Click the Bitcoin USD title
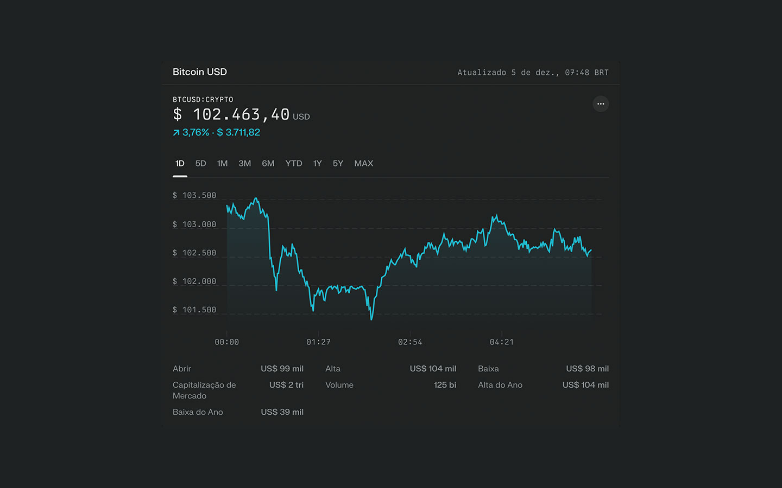The height and width of the screenshot is (488, 782). coord(200,72)
